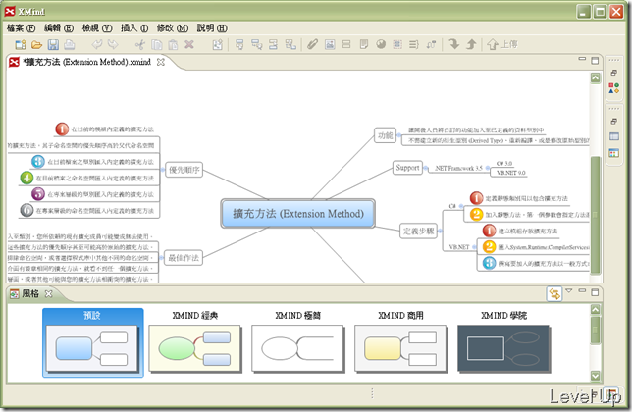Open the 說明 (H) menu
632x412 pixels.
click(212, 27)
